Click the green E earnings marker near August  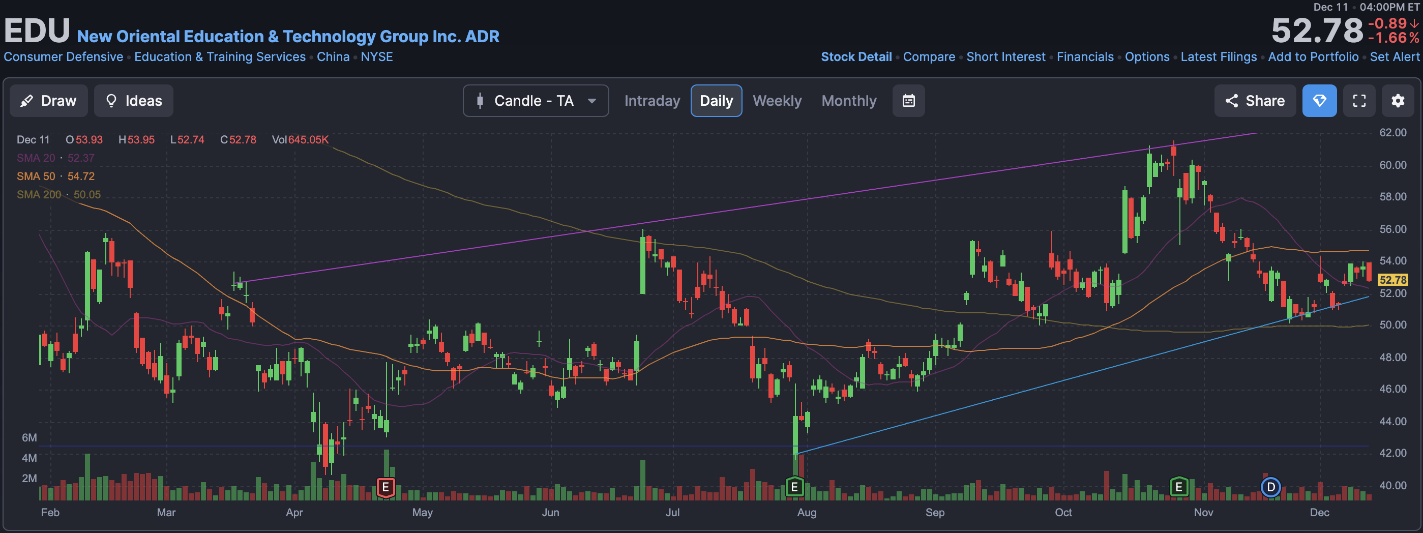tap(794, 487)
